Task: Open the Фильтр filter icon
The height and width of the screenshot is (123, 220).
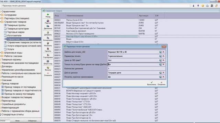Action: click(48, 68)
